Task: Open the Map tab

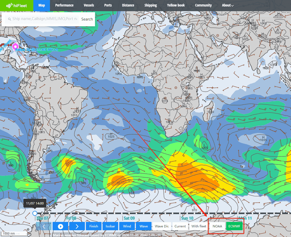Action: click(42, 5)
